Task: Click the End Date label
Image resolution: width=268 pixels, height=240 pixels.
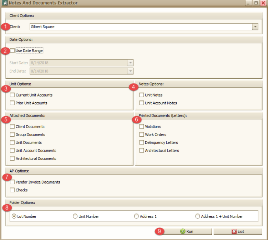Action: tap(17, 71)
